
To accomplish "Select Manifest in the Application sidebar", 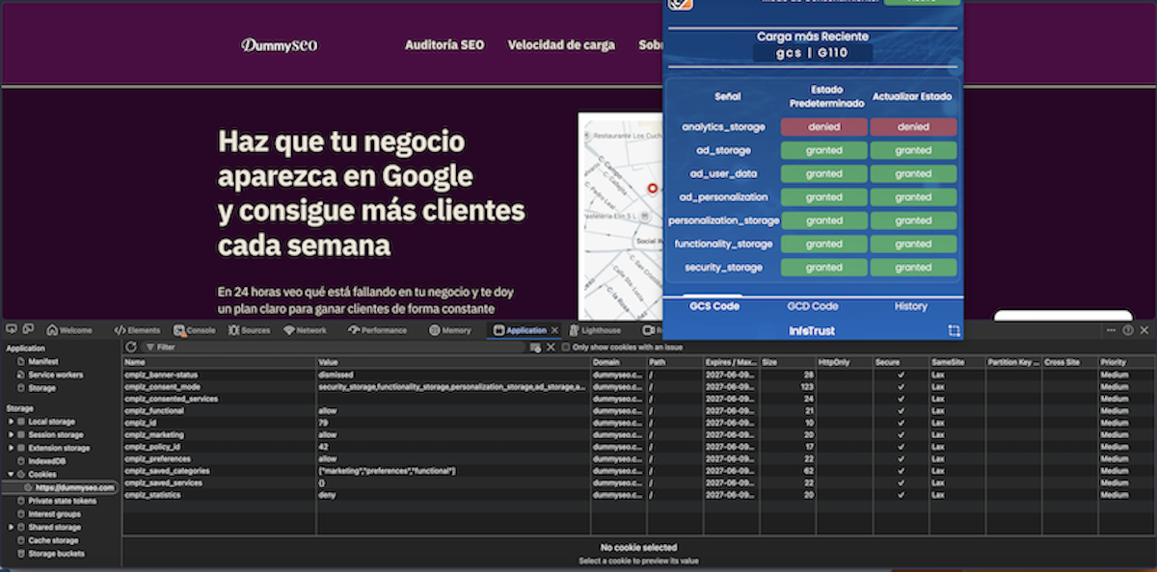I will [x=42, y=361].
